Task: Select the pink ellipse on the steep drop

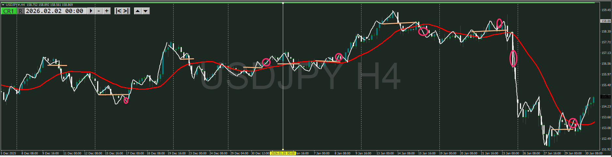Action: (513, 59)
